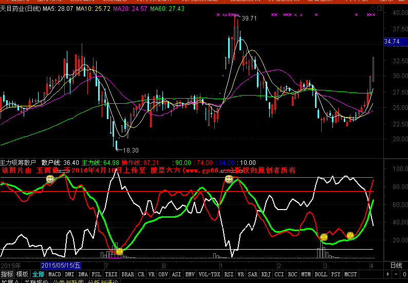This screenshot has height=283, width=408.
Task: Apply the KDJ indicator
Action: [x=266, y=274]
